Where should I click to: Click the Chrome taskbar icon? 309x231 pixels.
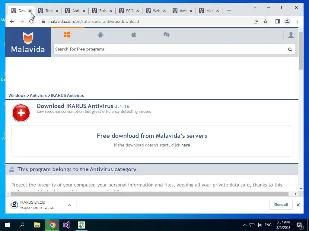click(x=52, y=225)
